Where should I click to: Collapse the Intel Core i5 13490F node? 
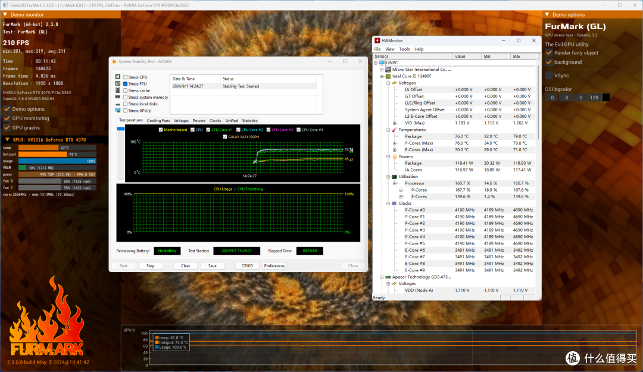tap(382, 76)
